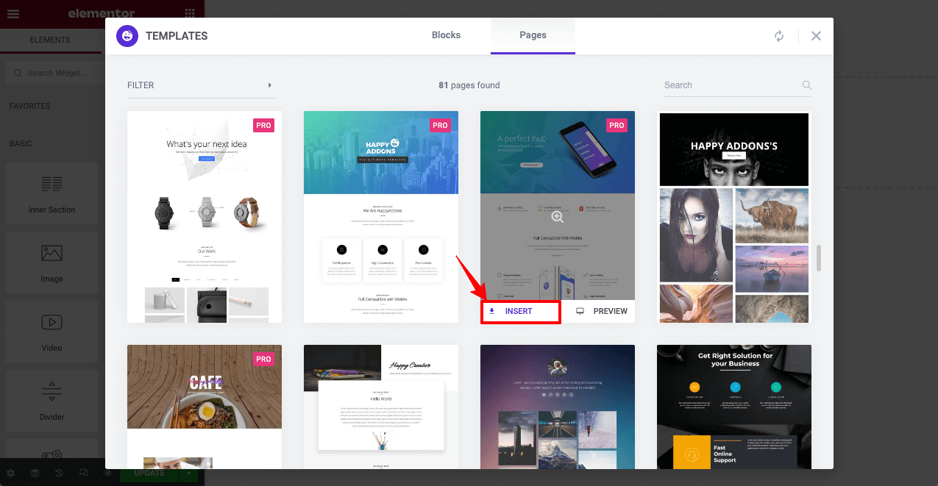Open the Happy Addon's portfolio template

pyautogui.click(x=734, y=217)
